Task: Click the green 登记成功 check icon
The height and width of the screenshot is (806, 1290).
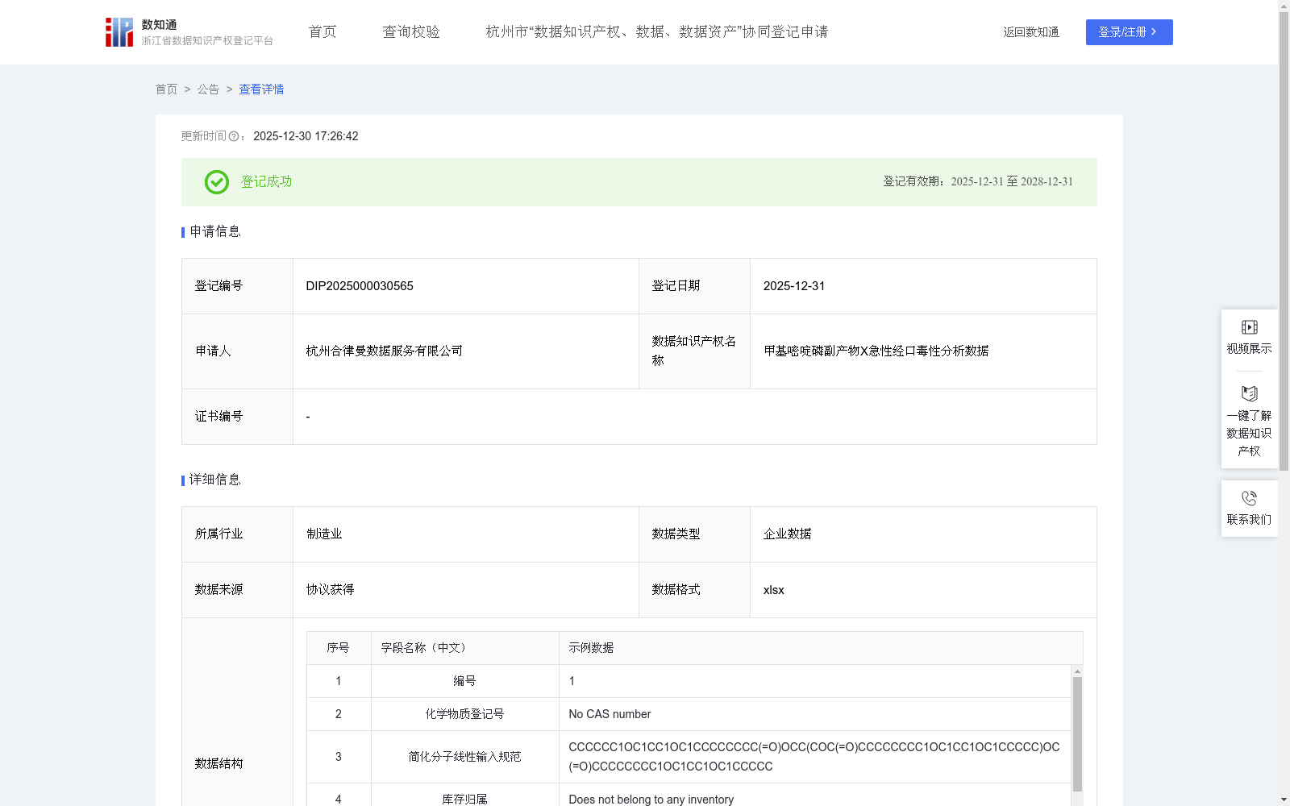Action: (x=217, y=182)
